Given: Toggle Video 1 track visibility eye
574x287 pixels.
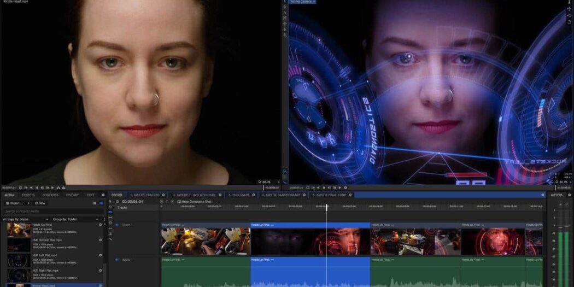Looking at the screenshot, I should tap(117, 225).
